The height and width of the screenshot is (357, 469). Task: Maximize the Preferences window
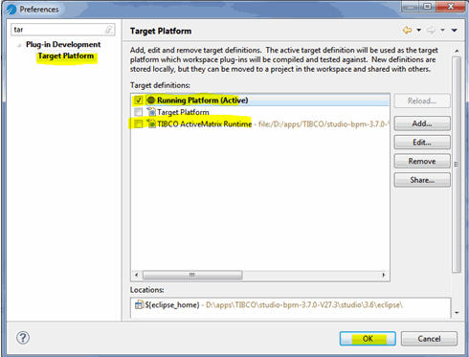pos(427,6)
